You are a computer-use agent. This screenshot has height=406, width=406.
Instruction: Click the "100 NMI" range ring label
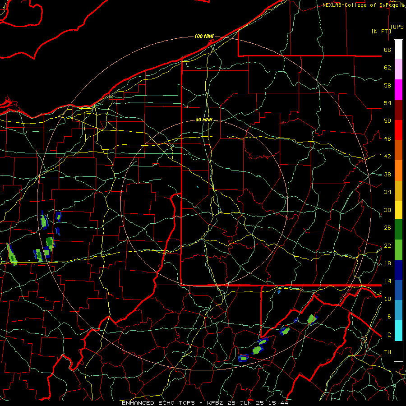204,36
